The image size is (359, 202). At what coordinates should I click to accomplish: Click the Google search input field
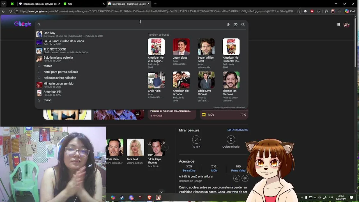click(133, 25)
